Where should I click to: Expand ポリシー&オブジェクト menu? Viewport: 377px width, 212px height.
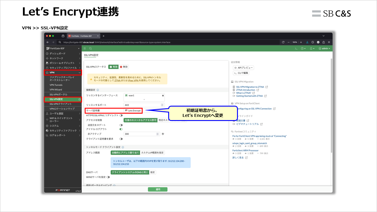(x=63, y=63)
